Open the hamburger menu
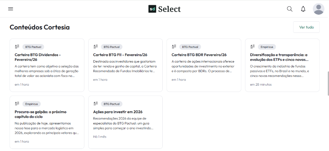The height and width of the screenshot is (151, 329). (11, 9)
